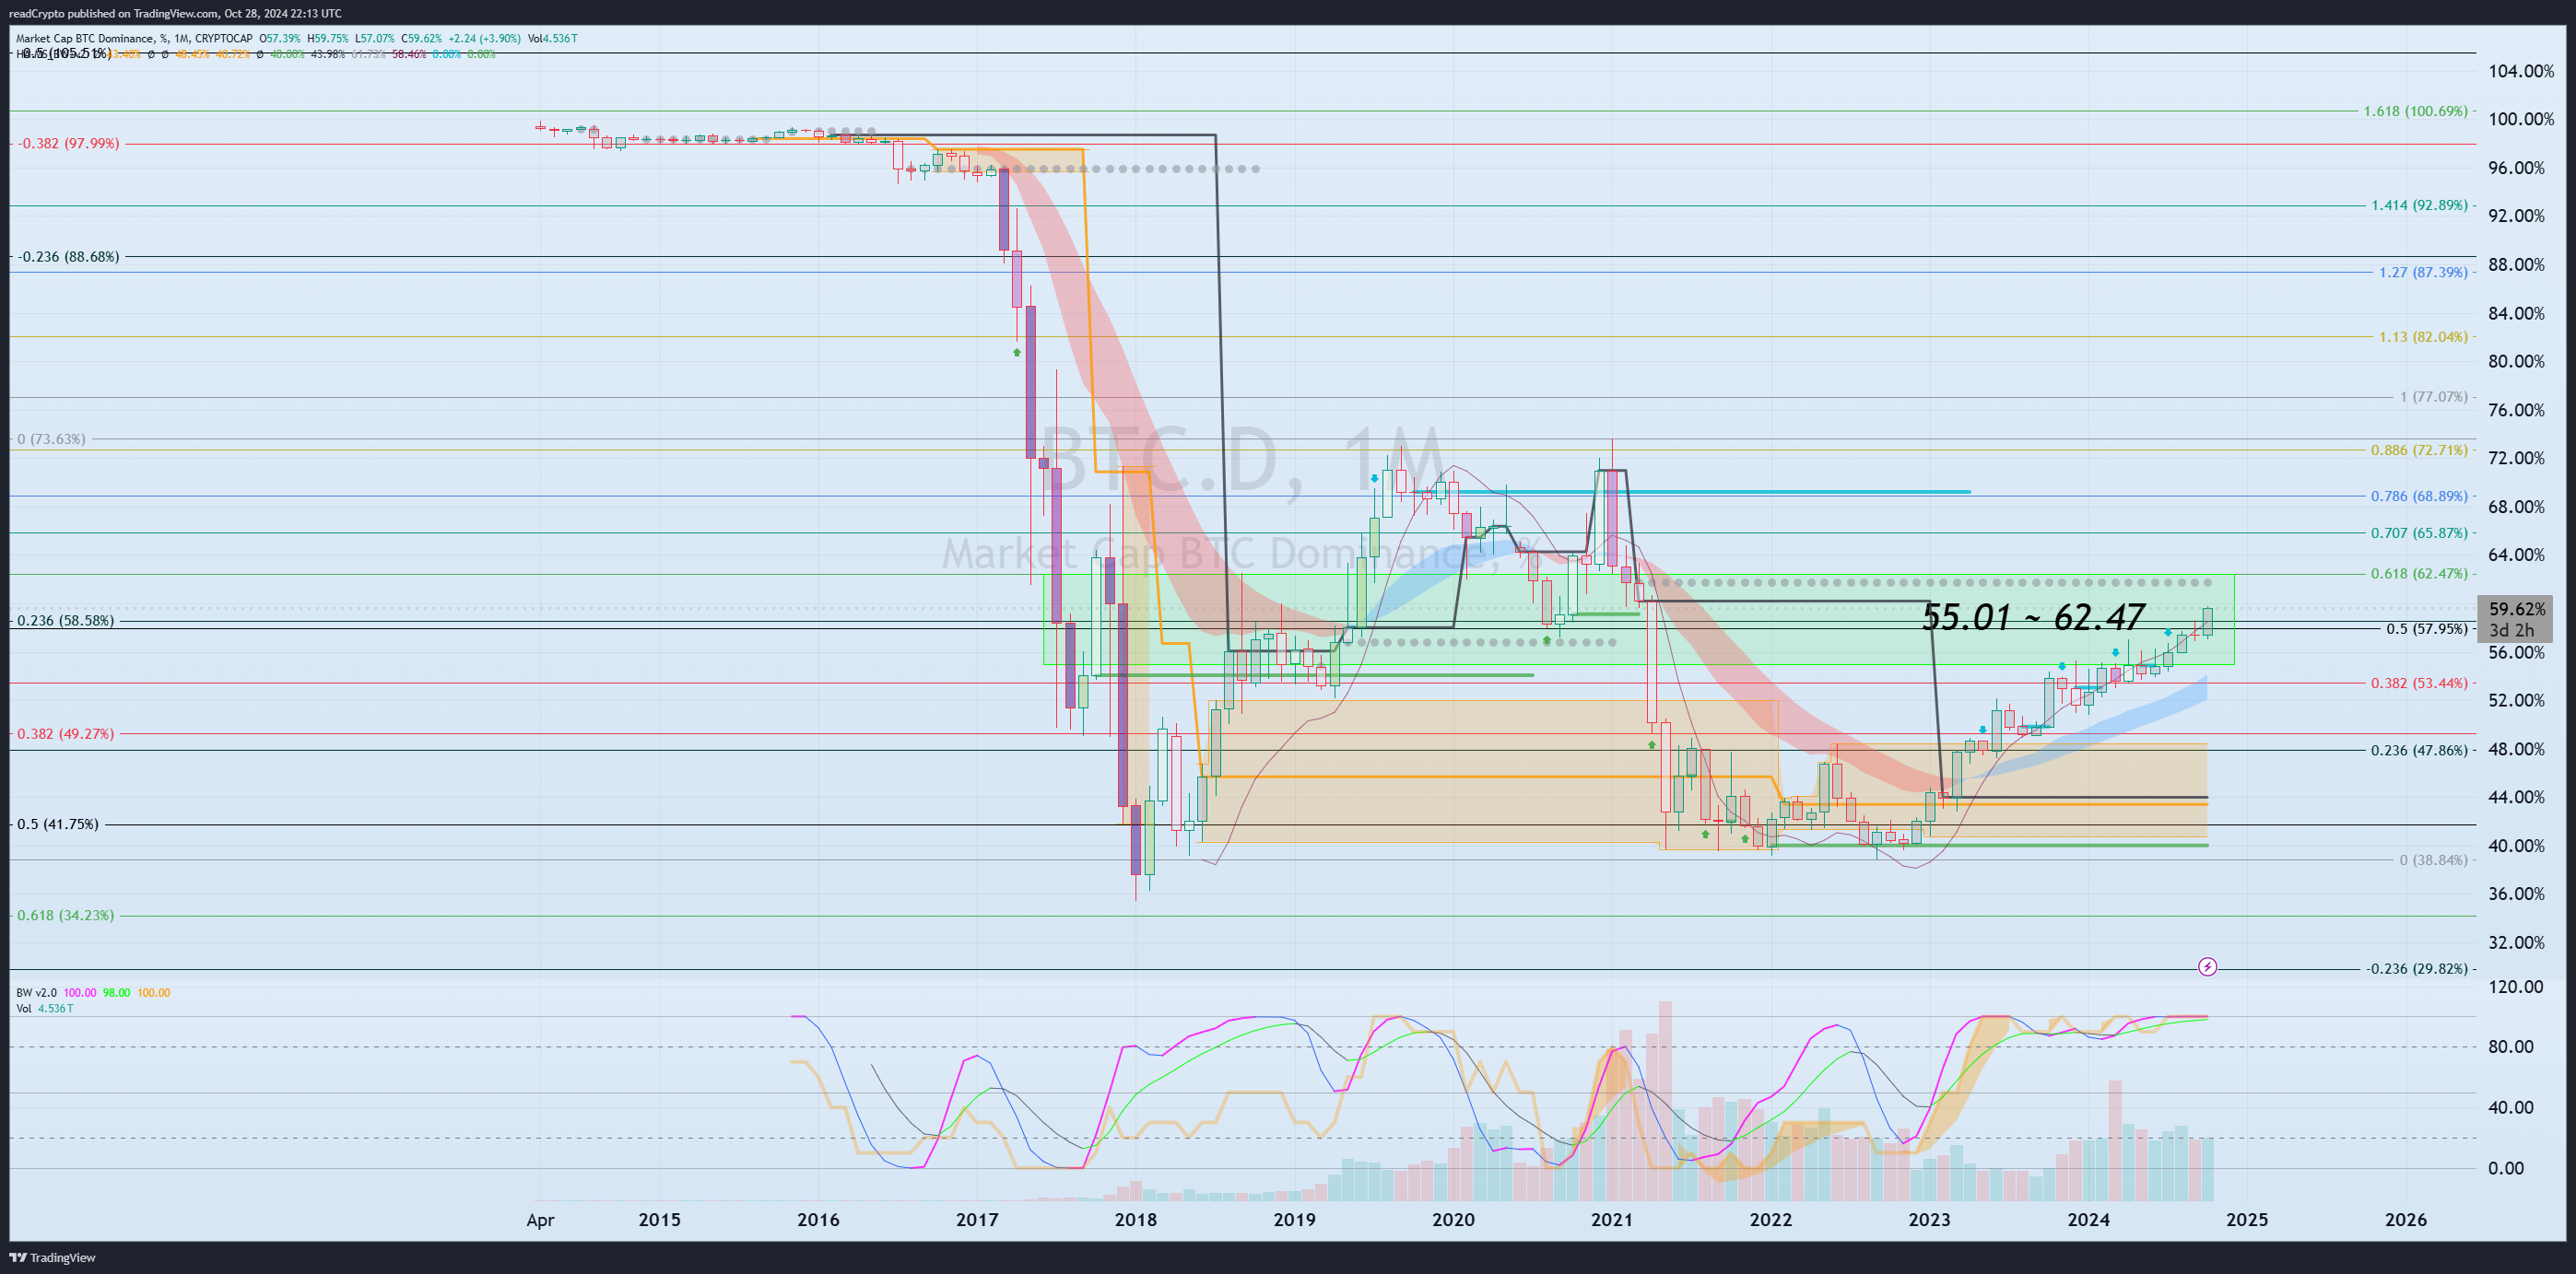Click the countdown label 3d 2h
The height and width of the screenshot is (1274, 2576).
tap(2511, 629)
